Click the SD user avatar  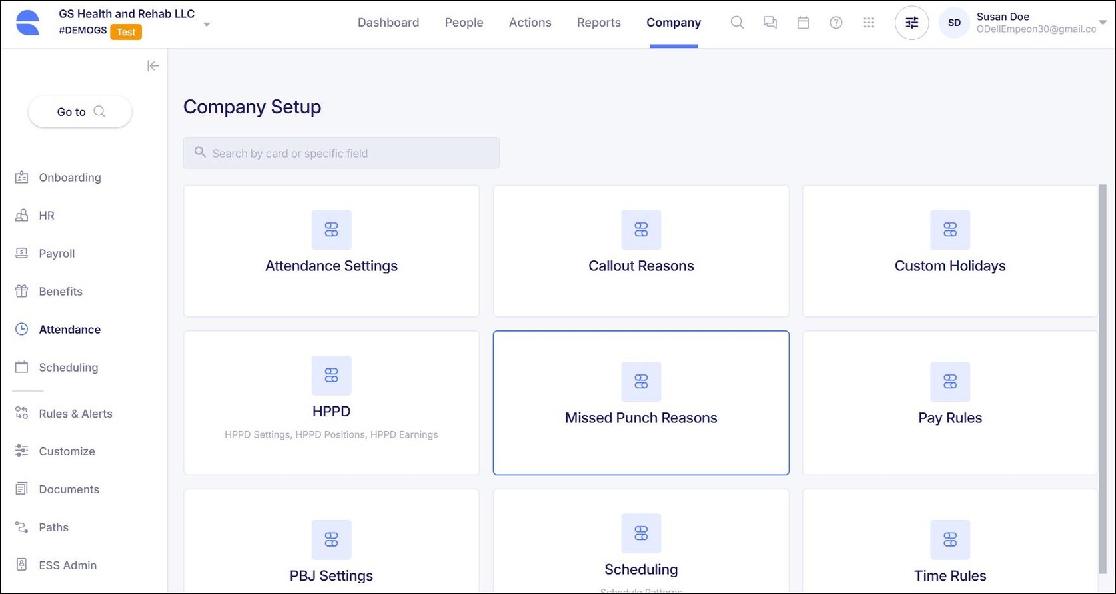tap(954, 23)
